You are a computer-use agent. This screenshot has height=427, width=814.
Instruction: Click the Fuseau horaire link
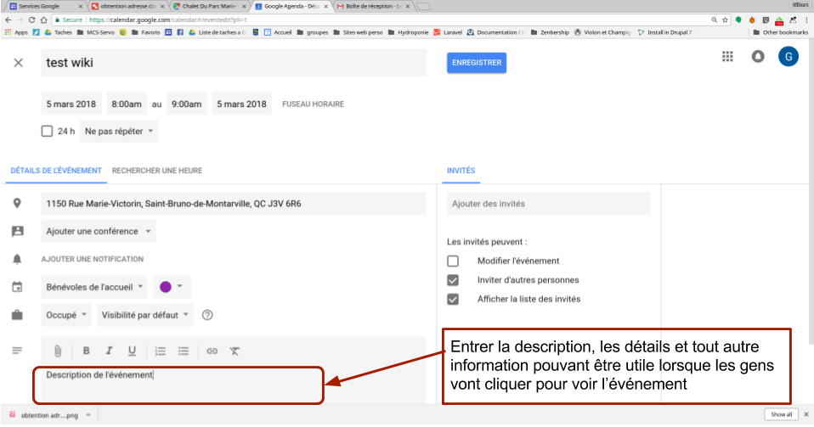point(313,105)
